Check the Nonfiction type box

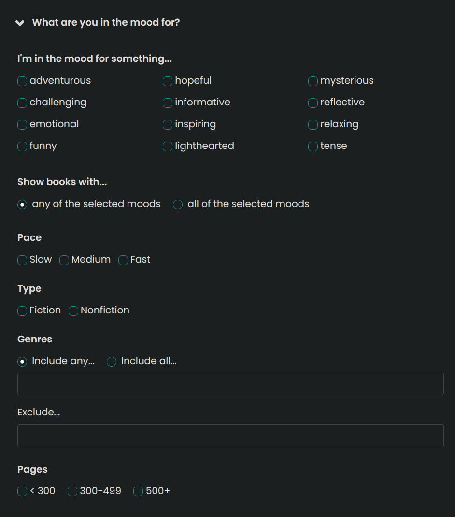tap(73, 311)
